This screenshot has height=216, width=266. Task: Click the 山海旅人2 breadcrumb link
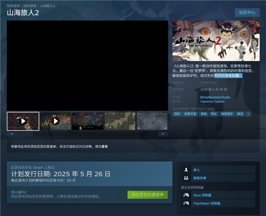pos(47,6)
